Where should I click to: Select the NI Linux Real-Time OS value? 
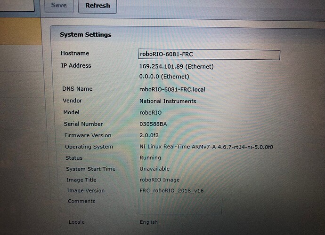coord(206,147)
